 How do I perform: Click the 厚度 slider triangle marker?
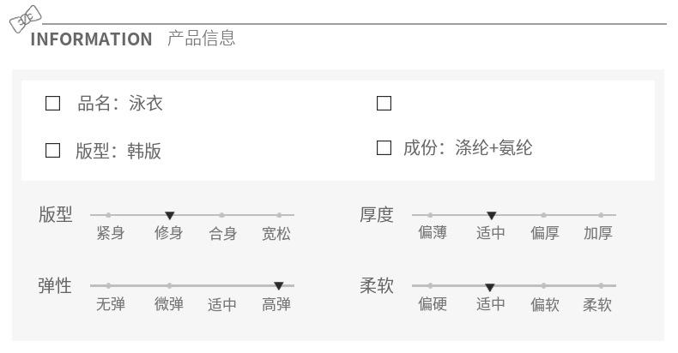[491, 215]
